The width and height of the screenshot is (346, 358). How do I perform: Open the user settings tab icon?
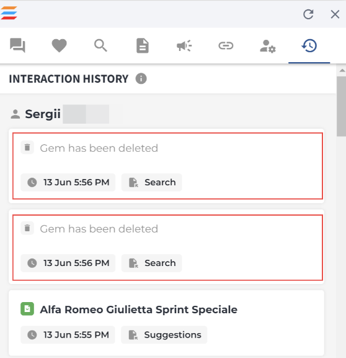[268, 46]
